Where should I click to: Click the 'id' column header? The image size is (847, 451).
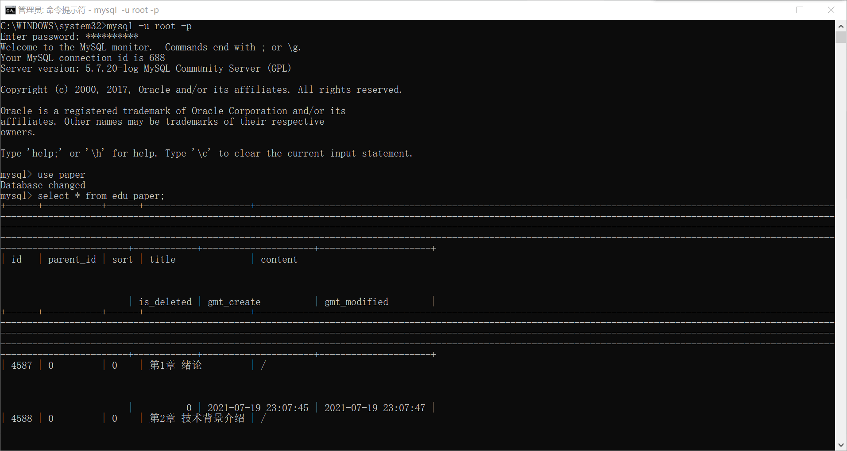click(16, 260)
